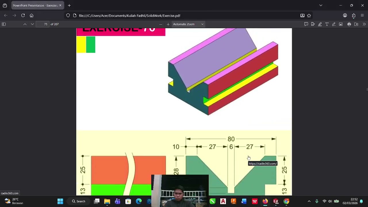Screen dimensions: 368x207
Task: Bookmark this page with star
Action: click(x=309, y=16)
